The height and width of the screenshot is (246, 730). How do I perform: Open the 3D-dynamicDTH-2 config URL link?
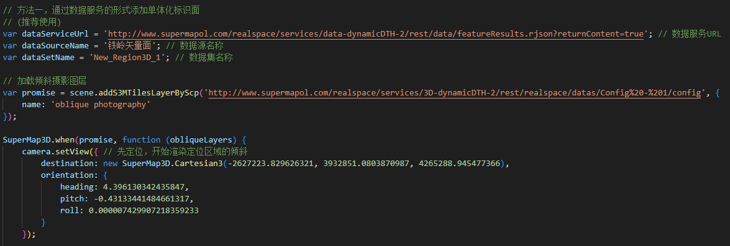click(x=455, y=94)
